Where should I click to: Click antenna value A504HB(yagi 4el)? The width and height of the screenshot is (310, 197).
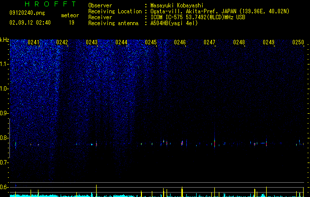click(174, 23)
